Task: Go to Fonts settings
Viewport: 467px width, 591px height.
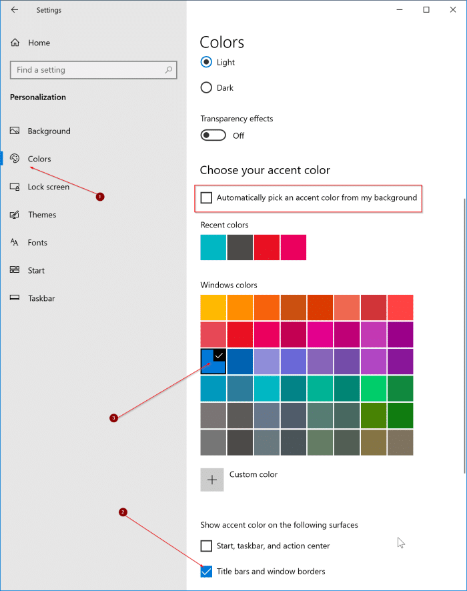Action: coord(37,243)
